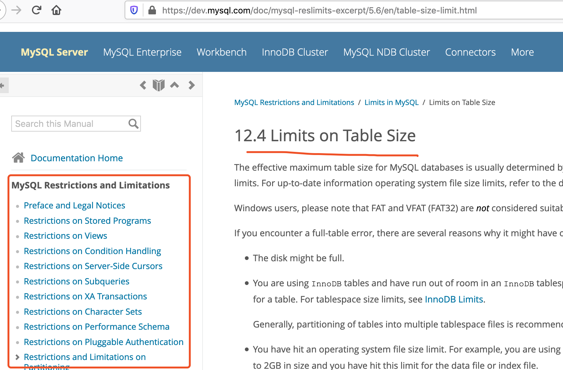Open Preface and Legal Notices
This screenshot has width=563, height=370.
[x=75, y=205]
